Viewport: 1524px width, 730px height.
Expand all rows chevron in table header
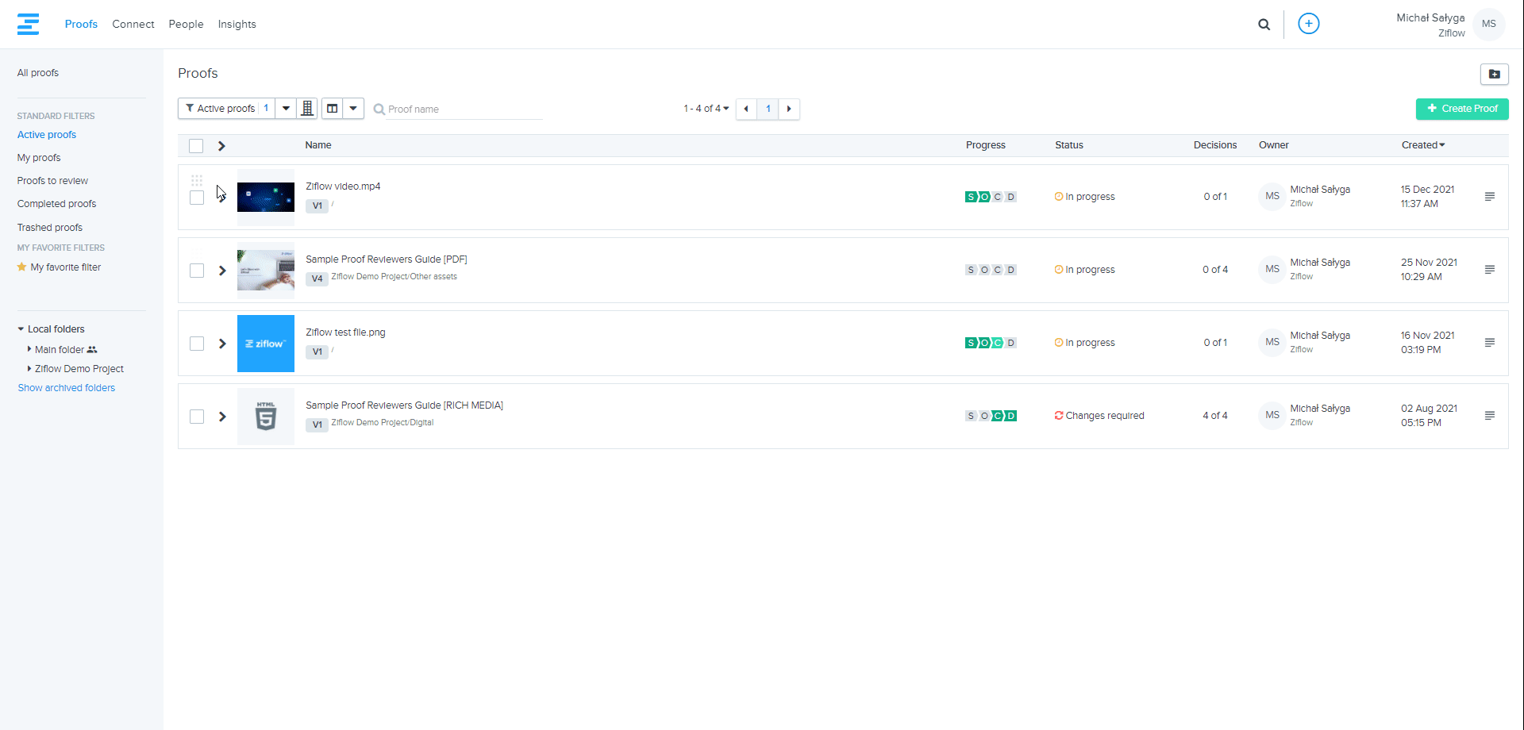pyautogui.click(x=221, y=146)
